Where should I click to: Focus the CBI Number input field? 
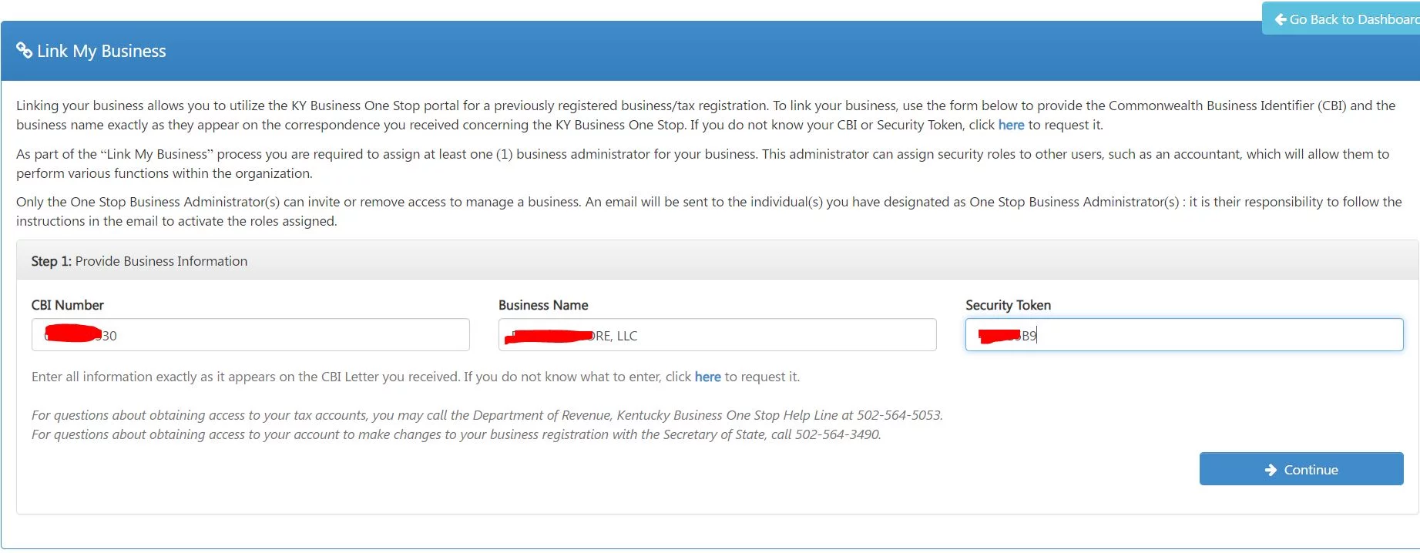point(250,335)
